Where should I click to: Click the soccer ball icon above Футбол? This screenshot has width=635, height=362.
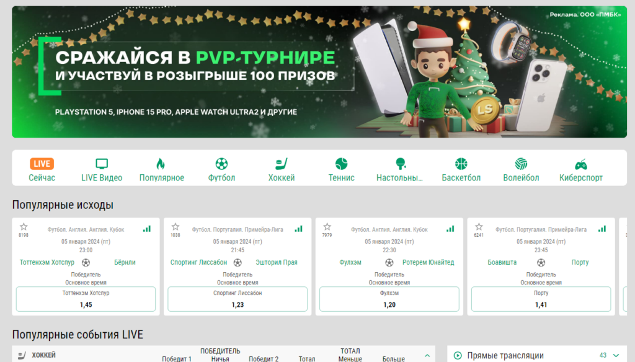[x=221, y=164]
